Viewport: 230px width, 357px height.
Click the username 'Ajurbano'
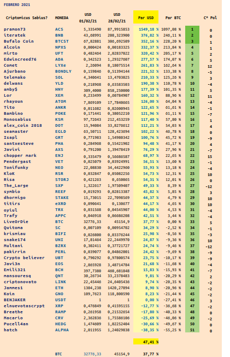point(15,71)
